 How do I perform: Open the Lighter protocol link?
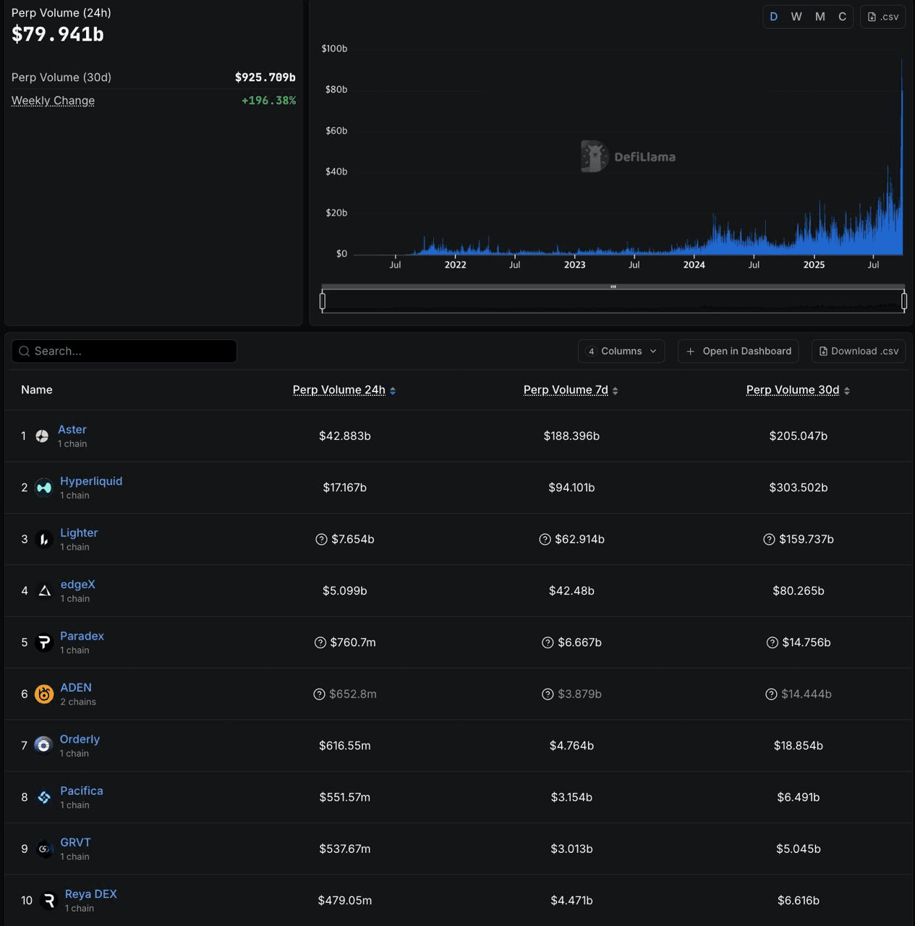click(79, 532)
